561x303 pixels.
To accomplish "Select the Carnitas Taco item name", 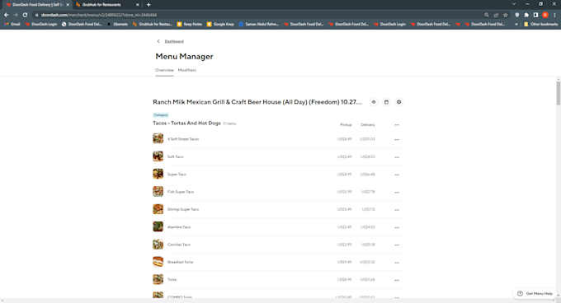I will coord(179,245).
